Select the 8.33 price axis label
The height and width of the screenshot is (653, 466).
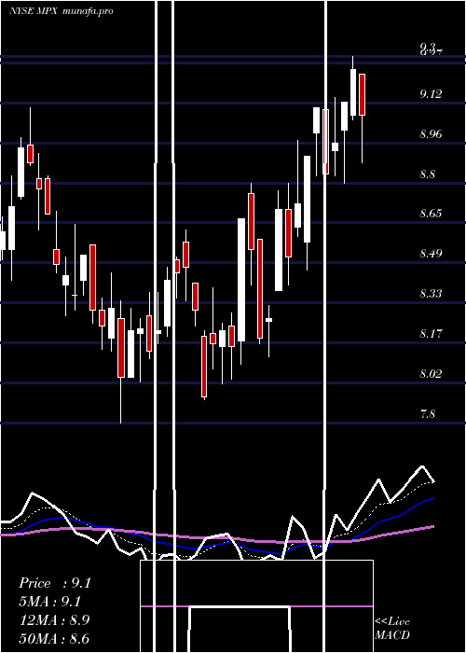pyautogui.click(x=431, y=294)
